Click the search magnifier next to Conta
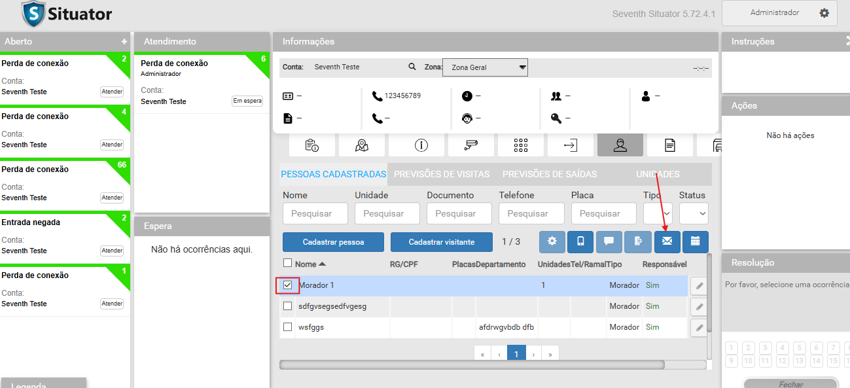The height and width of the screenshot is (388, 850). pyautogui.click(x=412, y=67)
